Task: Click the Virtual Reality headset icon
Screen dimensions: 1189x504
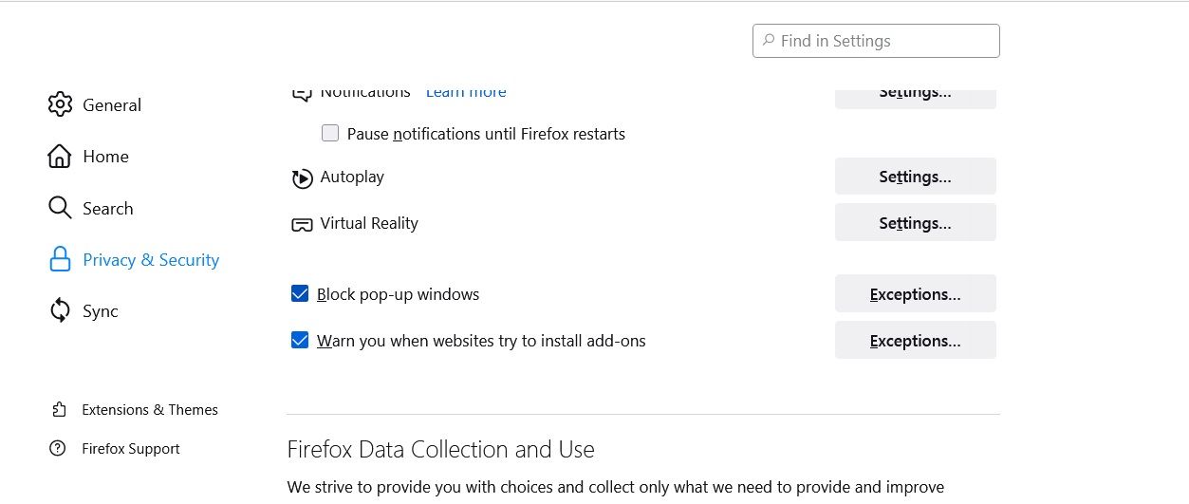Action: 302,224
